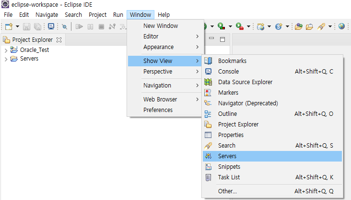Show the Snippets view
The width and height of the screenshot is (351, 200).
tap(272, 166)
